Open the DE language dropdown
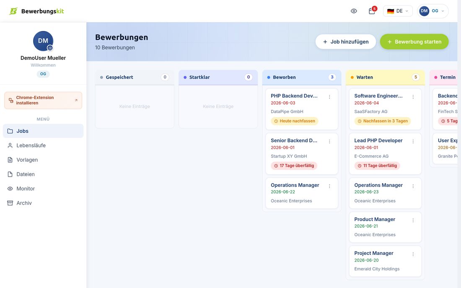The width and height of the screenshot is (461, 288). 398,11
